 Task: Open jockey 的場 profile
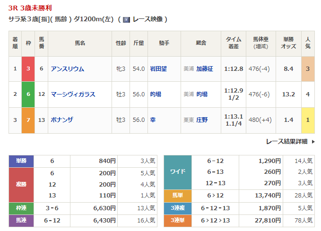tap(155, 94)
